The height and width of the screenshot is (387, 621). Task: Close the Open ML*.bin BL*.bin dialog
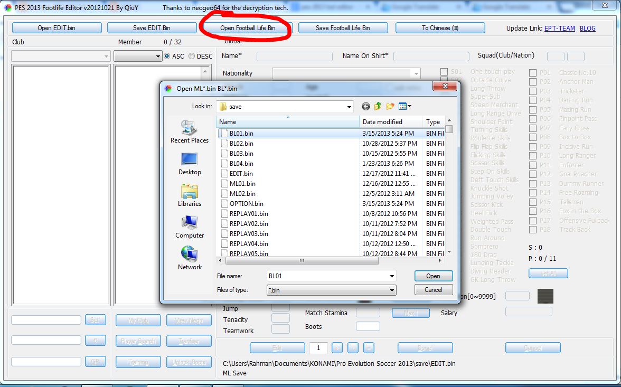click(x=445, y=86)
